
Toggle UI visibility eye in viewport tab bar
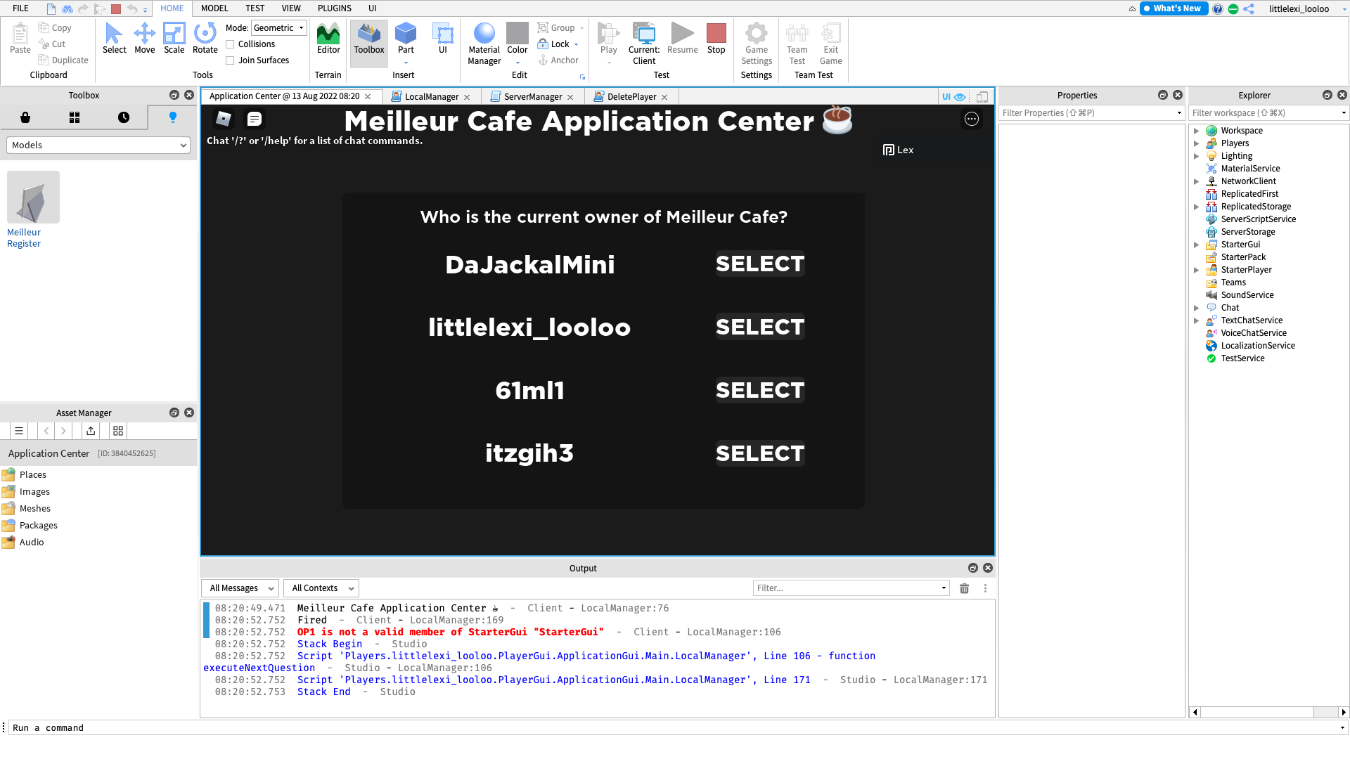960,97
